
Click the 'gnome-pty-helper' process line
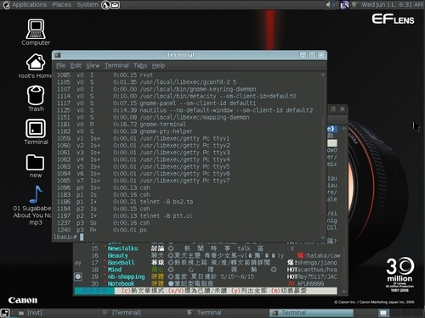[125, 131]
